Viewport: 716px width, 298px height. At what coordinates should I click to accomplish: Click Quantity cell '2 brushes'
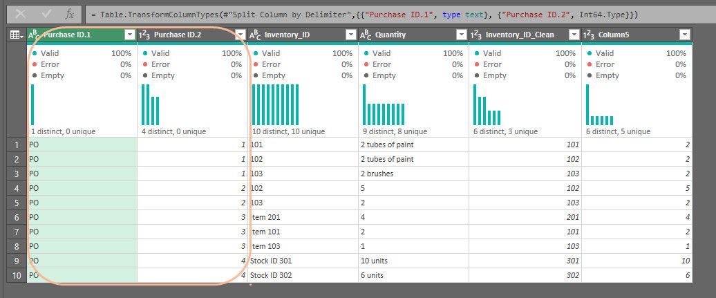click(x=414, y=174)
